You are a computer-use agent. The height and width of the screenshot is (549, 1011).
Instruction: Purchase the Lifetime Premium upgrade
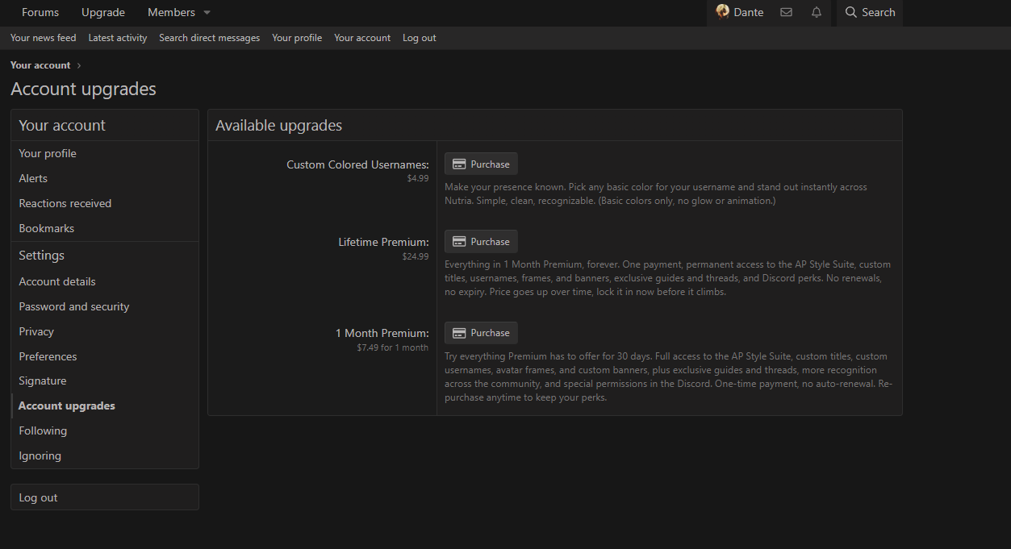coord(481,241)
